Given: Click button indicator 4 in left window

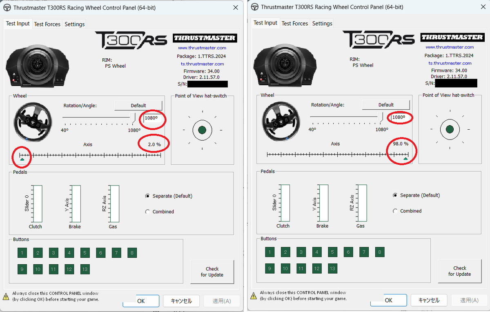Looking at the screenshot, I should coord(69,253).
